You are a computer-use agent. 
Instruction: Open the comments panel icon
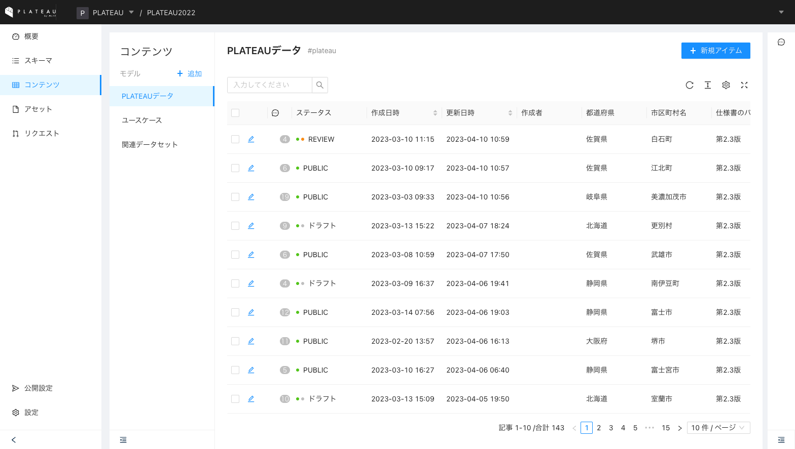coord(781,42)
